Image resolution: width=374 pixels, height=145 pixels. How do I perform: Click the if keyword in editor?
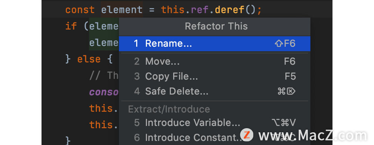71,26
